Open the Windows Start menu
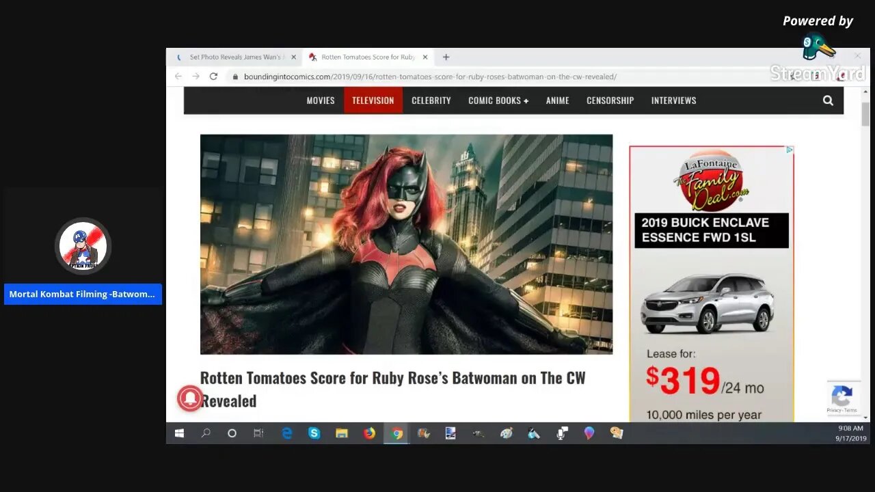The width and height of the screenshot is (875, 492). (179, 433)
